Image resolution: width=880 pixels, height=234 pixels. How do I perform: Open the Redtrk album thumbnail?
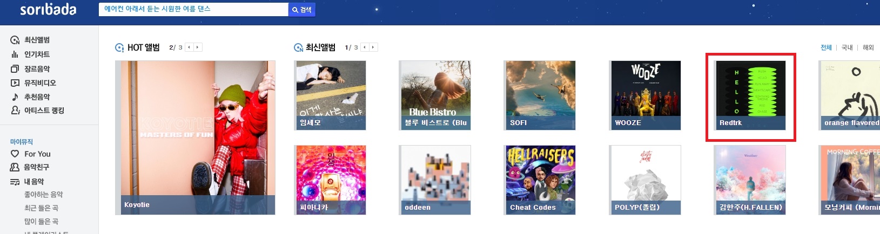(750, 95)
